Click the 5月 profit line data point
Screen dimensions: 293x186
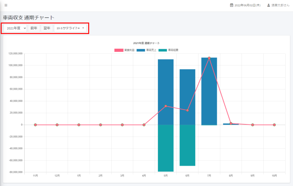(x=166, y=106)
